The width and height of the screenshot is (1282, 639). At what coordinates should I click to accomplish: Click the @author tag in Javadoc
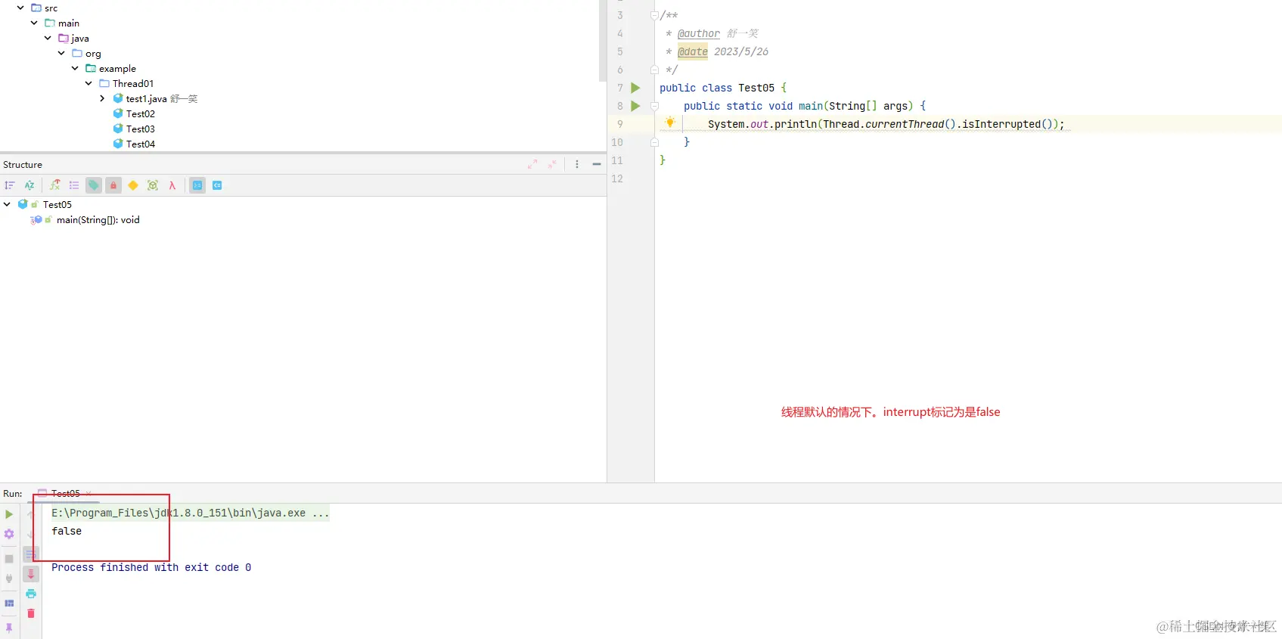699,33
